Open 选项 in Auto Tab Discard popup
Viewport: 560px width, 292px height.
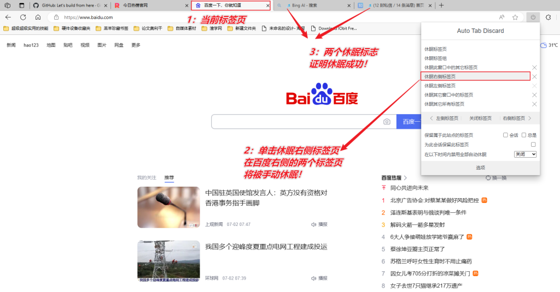point(480,168)
